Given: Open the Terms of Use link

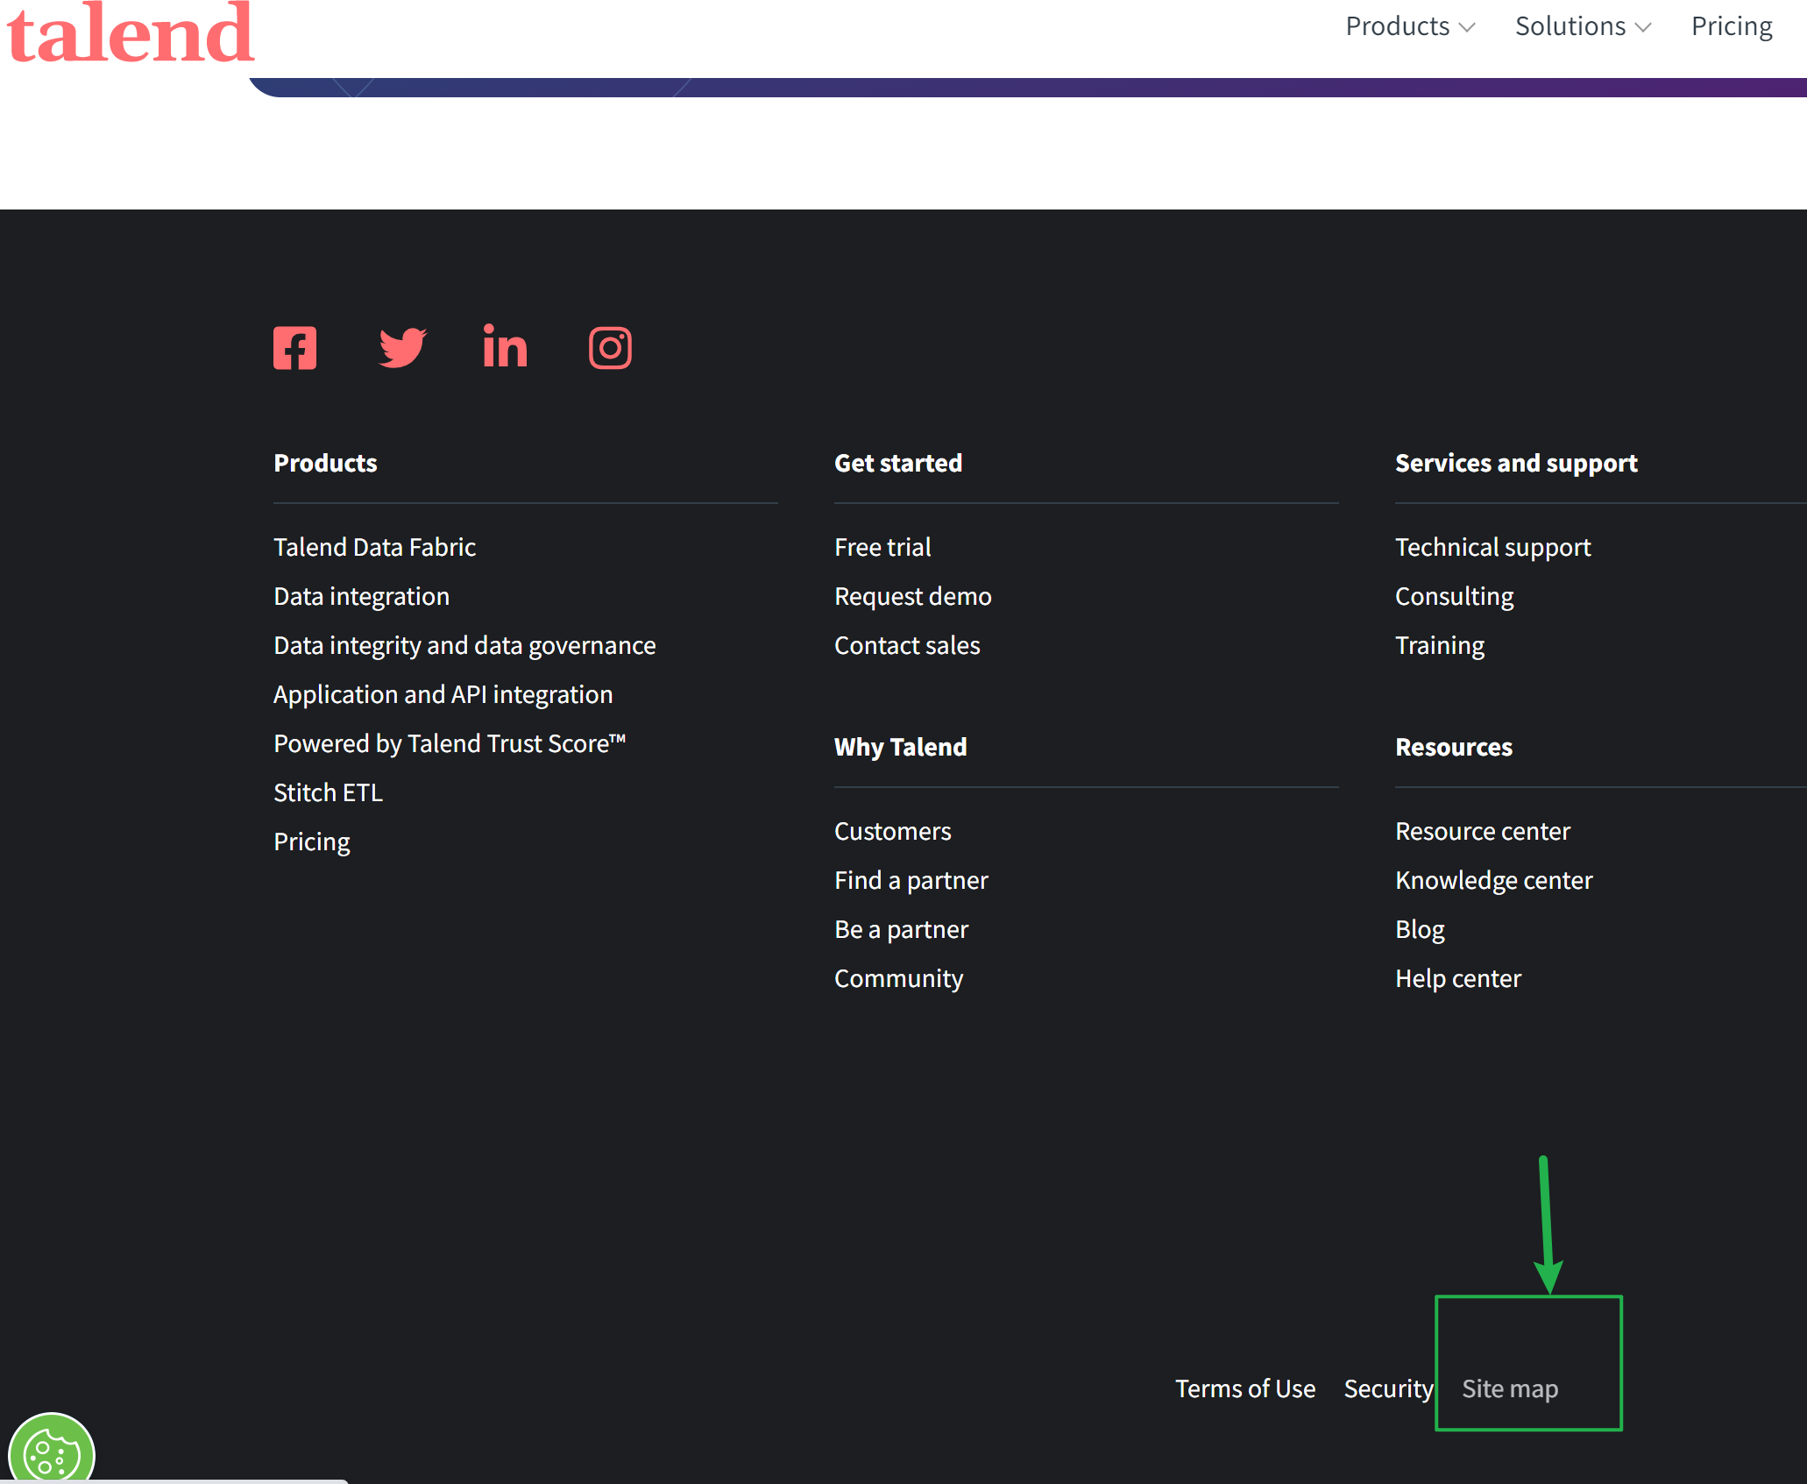Looking at the screenshot, I should (x=1244, y=1388).
